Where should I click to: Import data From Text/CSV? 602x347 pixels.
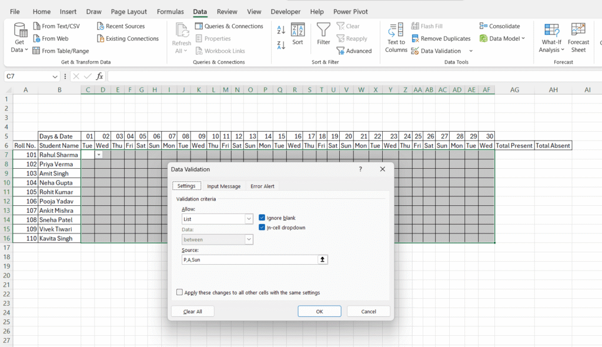pos(56,26)
